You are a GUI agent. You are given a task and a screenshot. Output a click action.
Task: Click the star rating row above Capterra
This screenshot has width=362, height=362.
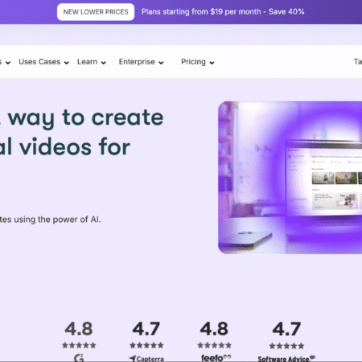click(146, 345)
